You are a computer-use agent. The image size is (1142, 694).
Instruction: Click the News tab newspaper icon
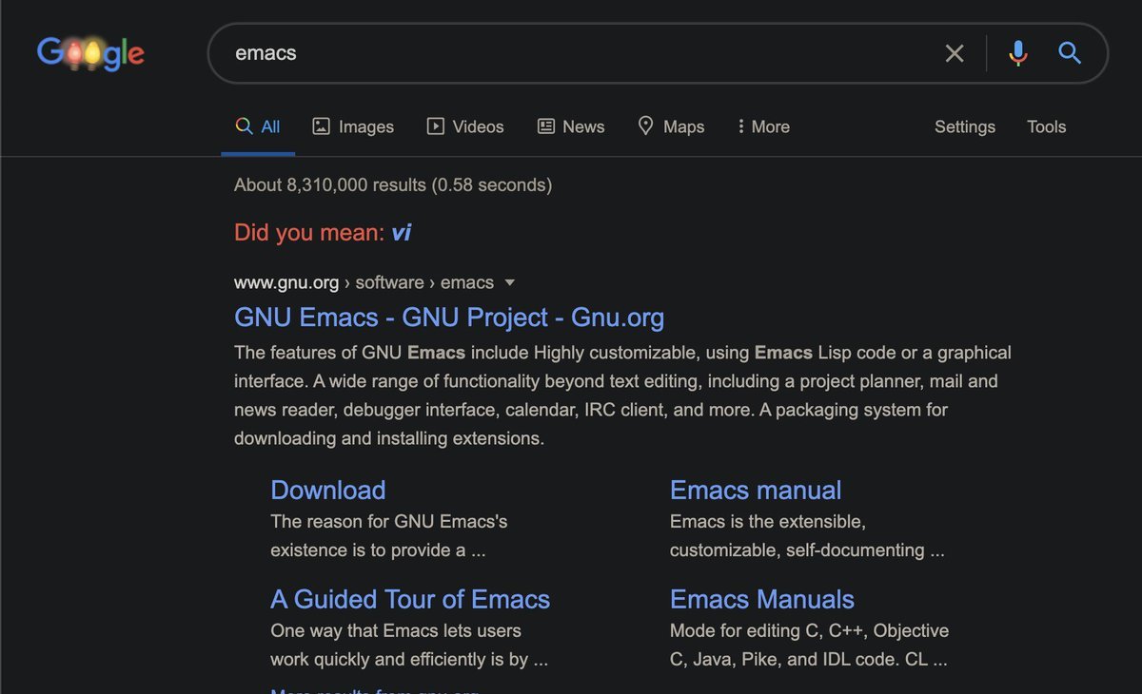[x=546, y=126]
